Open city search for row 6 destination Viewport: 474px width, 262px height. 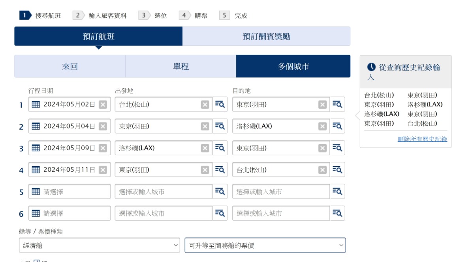click(337, 213)
